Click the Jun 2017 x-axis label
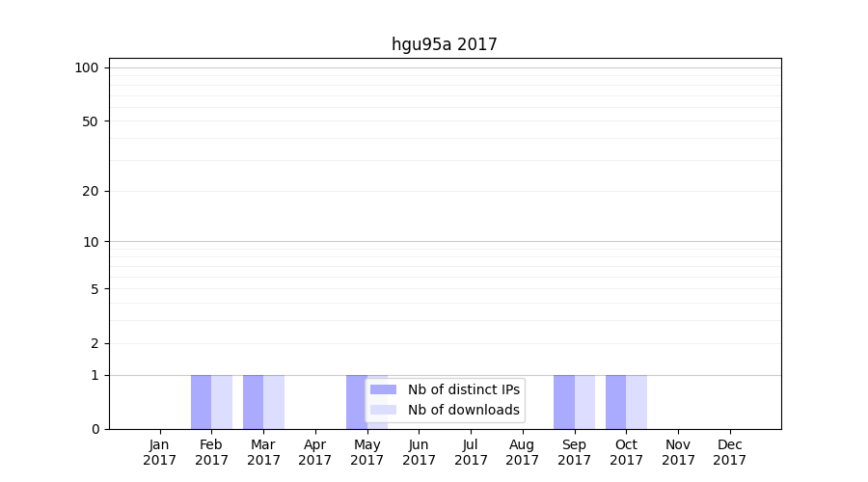The image size is (868, 482). coord(419,452)
